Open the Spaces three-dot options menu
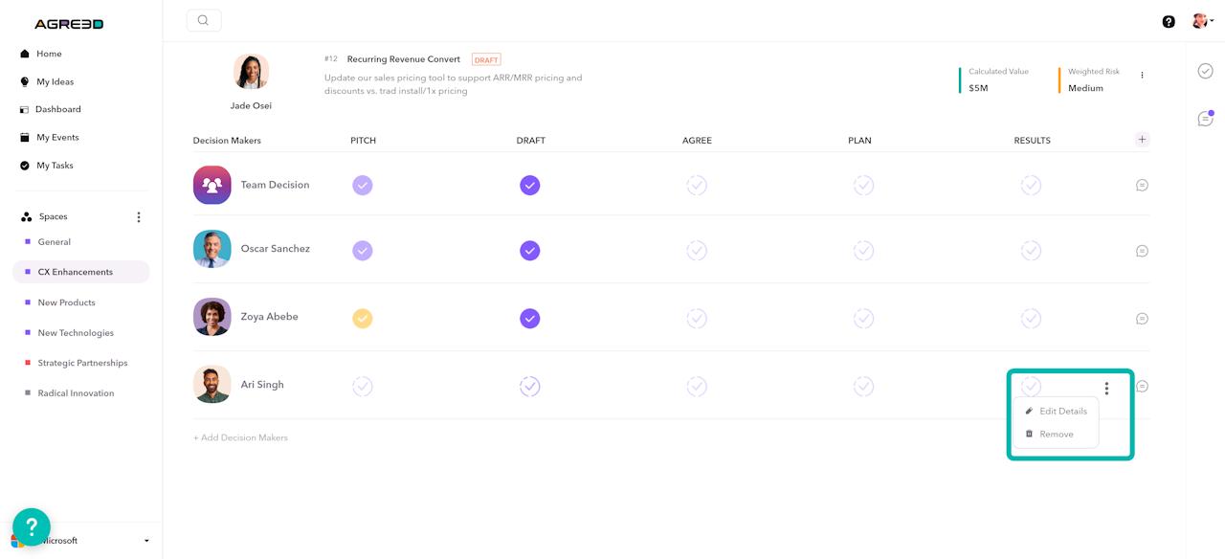1225x559 pixels. 139,217
